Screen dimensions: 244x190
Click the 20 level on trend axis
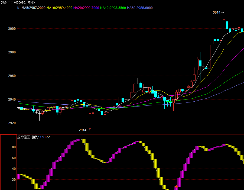[x=14, y=180]
